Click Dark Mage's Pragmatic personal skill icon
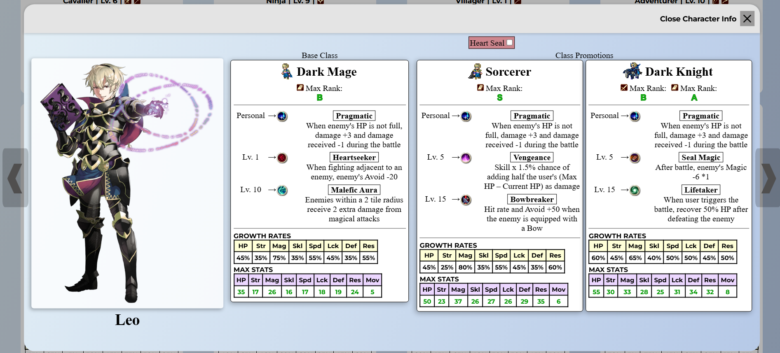This screenshot has height=353, width=780. (x=282, y=116)
